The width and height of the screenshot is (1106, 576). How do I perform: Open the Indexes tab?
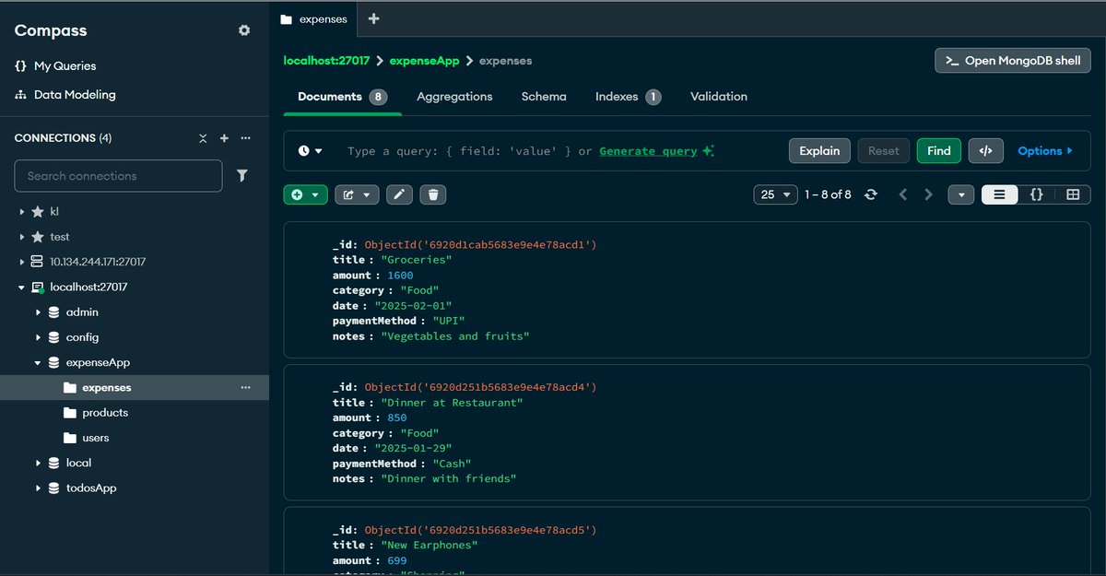(x=618, y=96)
